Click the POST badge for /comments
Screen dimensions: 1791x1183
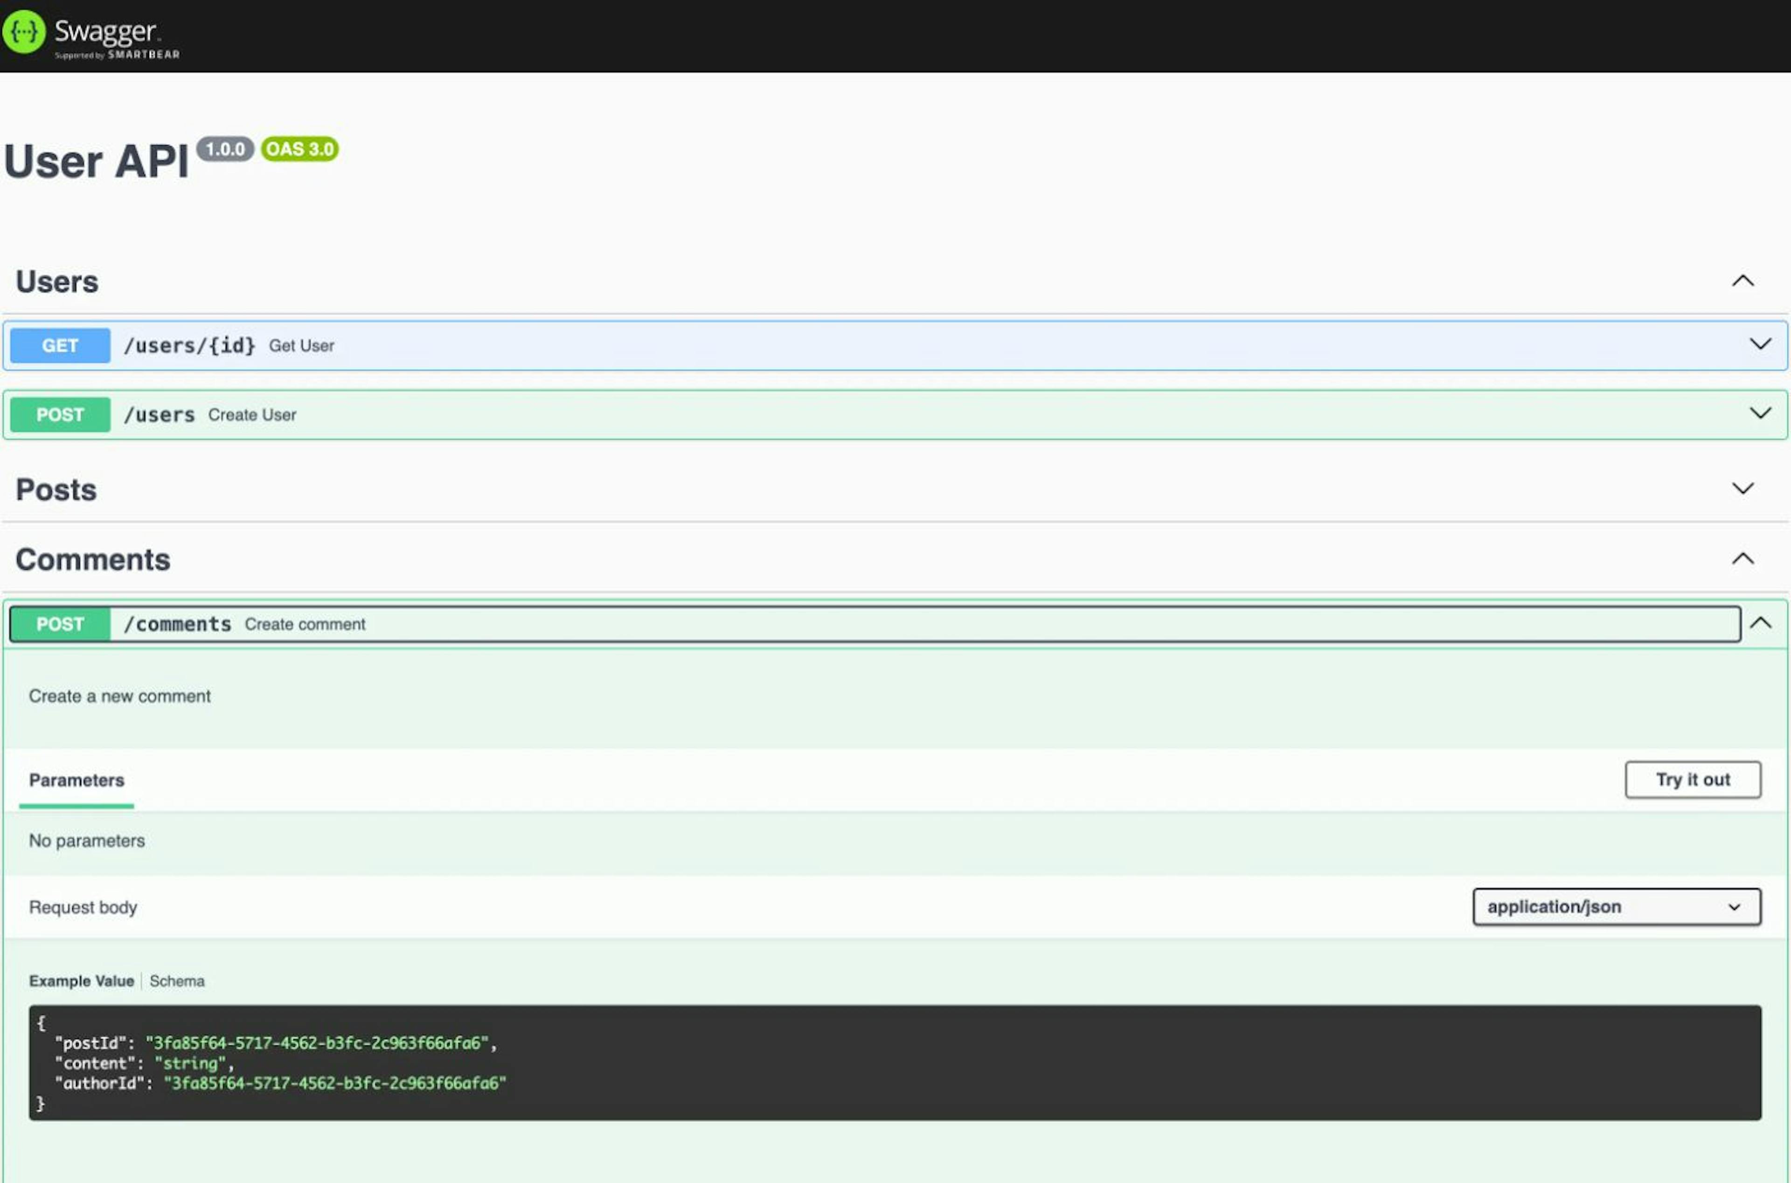[x=60, y=625]
